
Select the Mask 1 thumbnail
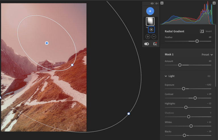[150, 21]
